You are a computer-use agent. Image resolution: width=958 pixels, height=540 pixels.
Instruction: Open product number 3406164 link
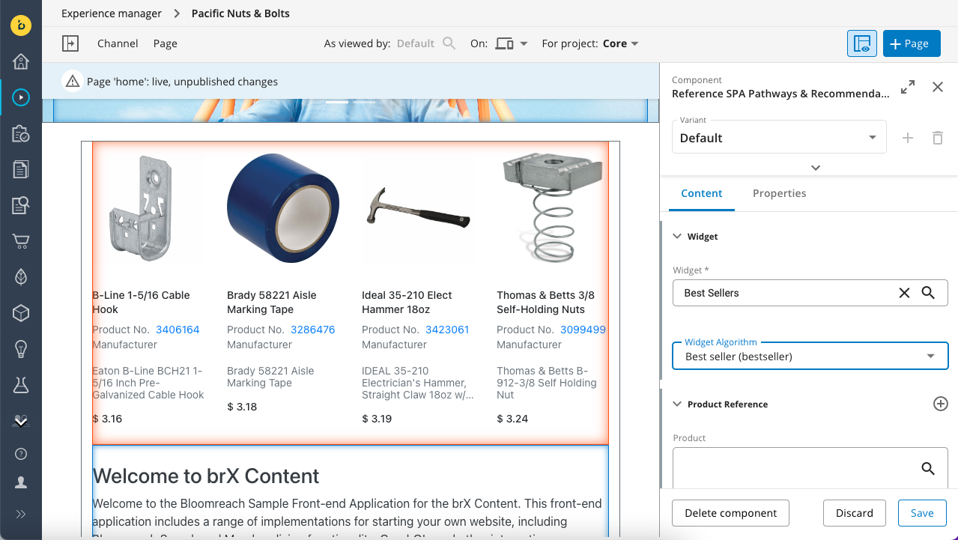click(x=178, y=330)
